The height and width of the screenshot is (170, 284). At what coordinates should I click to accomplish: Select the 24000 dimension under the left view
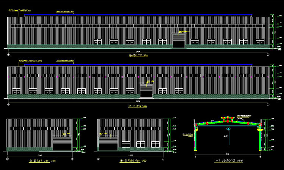(x=39, y=155)
